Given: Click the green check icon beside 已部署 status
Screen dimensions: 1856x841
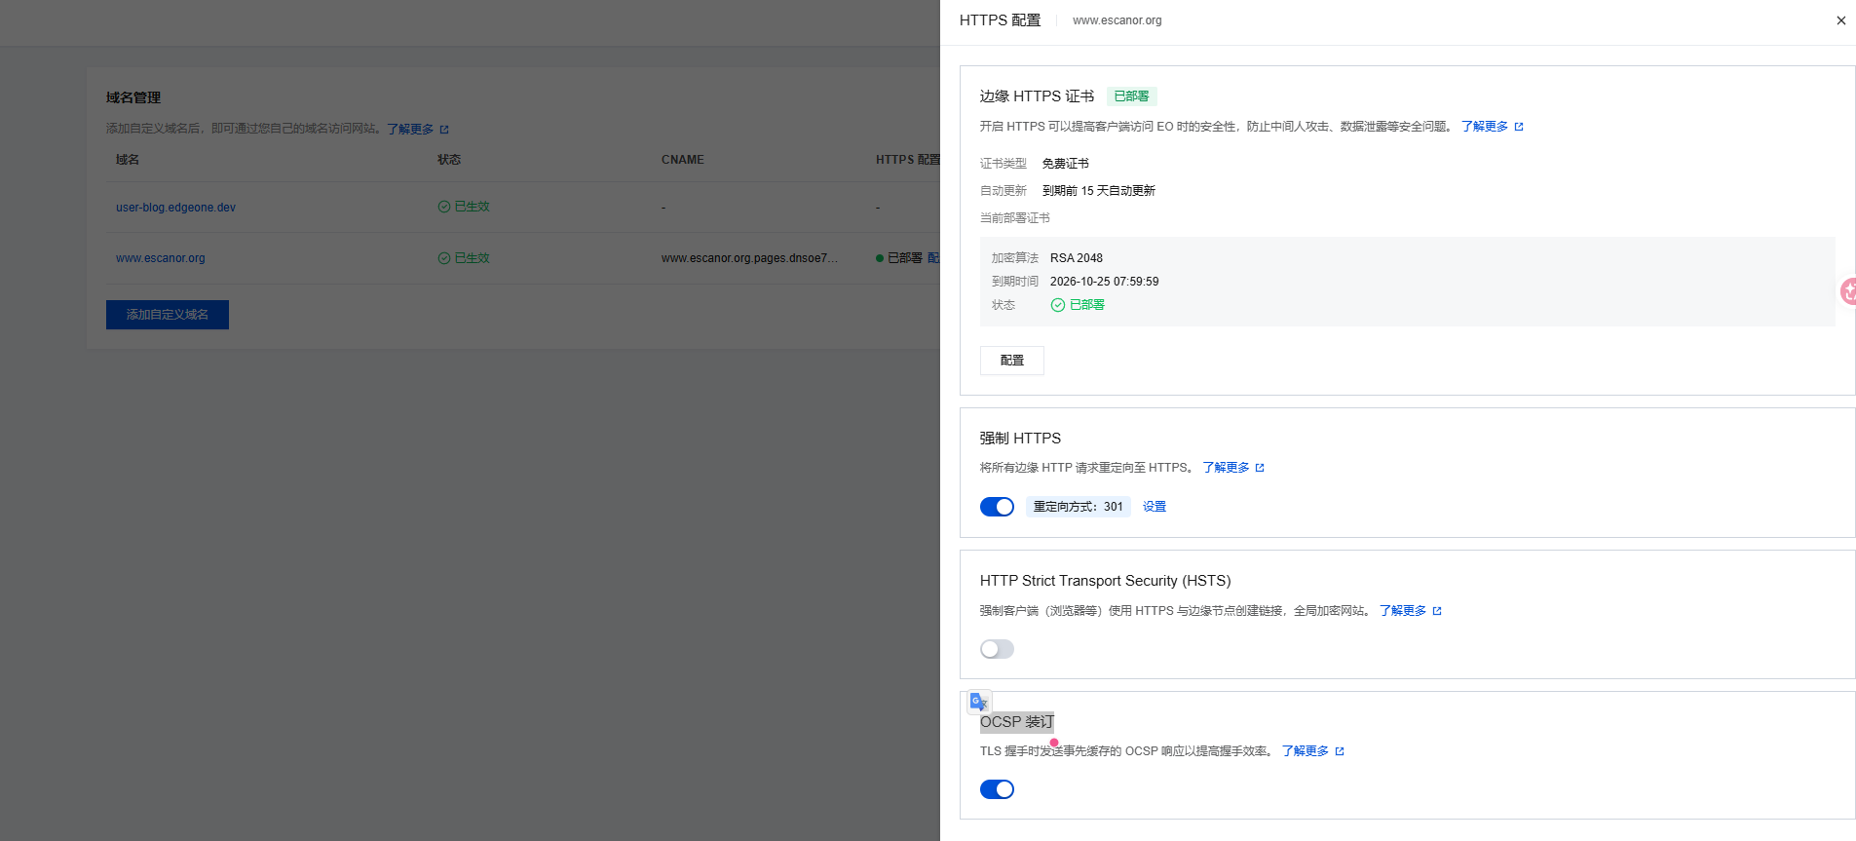Looking at the screenshot, I should coord(1057,305).
